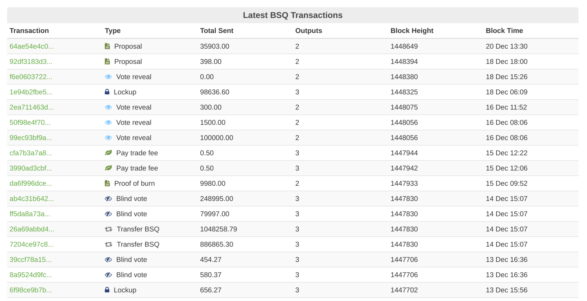Screen dimensions: 587x301
Task: Click the lock icon on 1e94b2fbe5 row
Action: point(107,92)
